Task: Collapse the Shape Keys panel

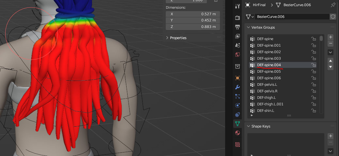Action: pos(249,126)
